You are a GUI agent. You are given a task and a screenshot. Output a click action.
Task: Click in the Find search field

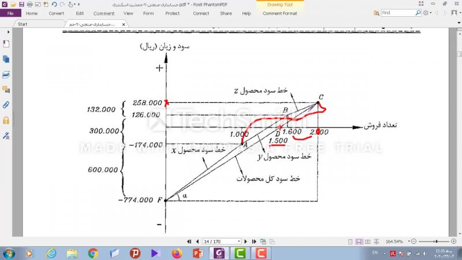pyautogui.click(x=398, y=13)
